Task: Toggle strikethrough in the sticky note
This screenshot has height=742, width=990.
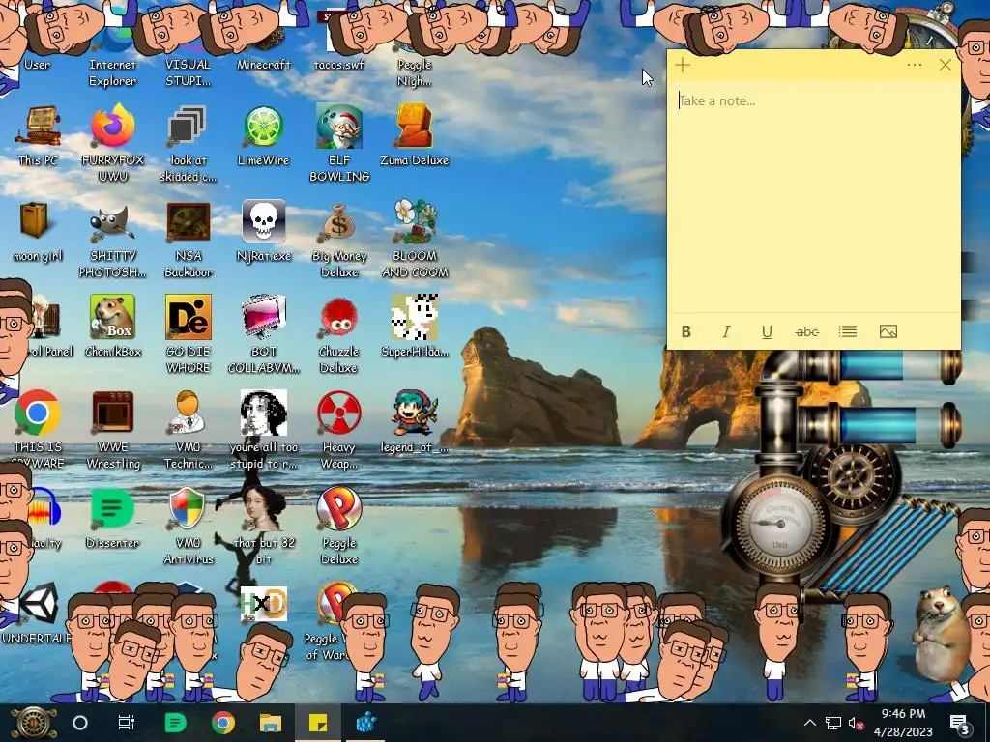Action: click(x=807, y=332)
